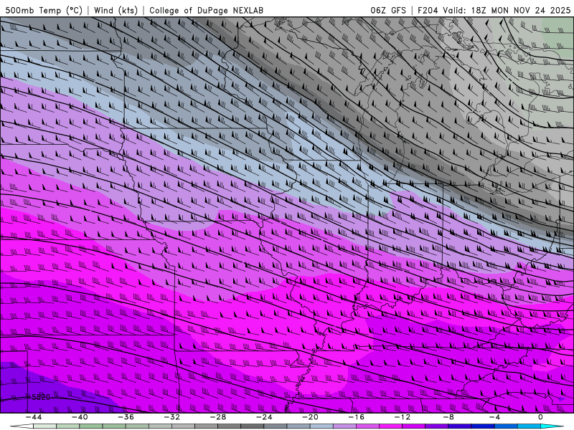Click the "500mb Temp (°C)" title text
574x430 pixels.
tap(44, 11)
